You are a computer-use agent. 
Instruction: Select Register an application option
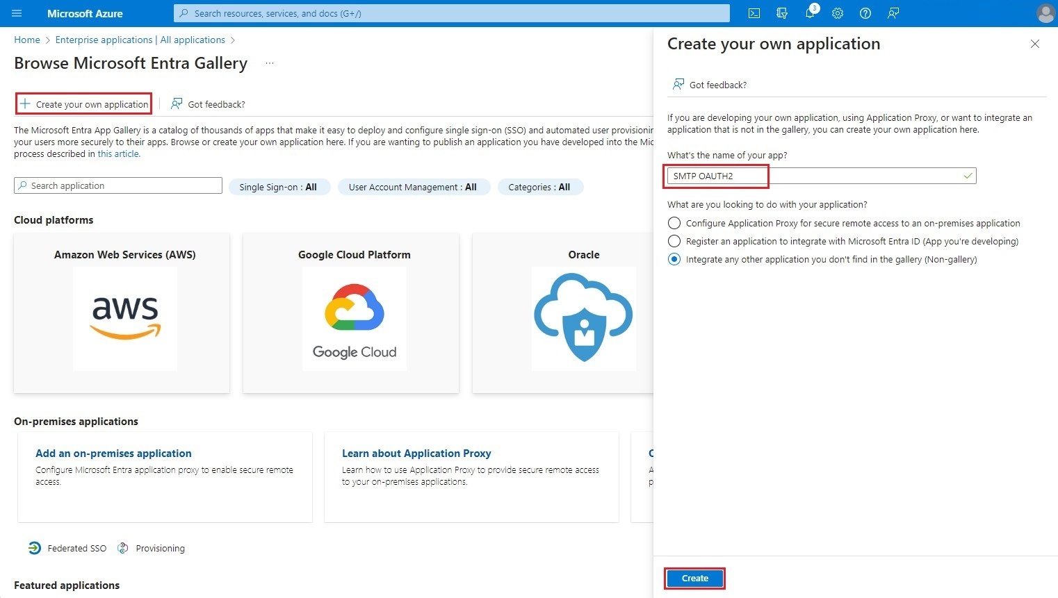coord(674,241)
